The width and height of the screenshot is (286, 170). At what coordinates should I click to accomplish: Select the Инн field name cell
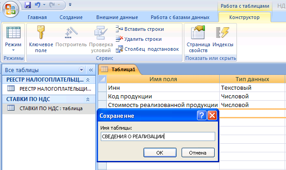(163, 87)
